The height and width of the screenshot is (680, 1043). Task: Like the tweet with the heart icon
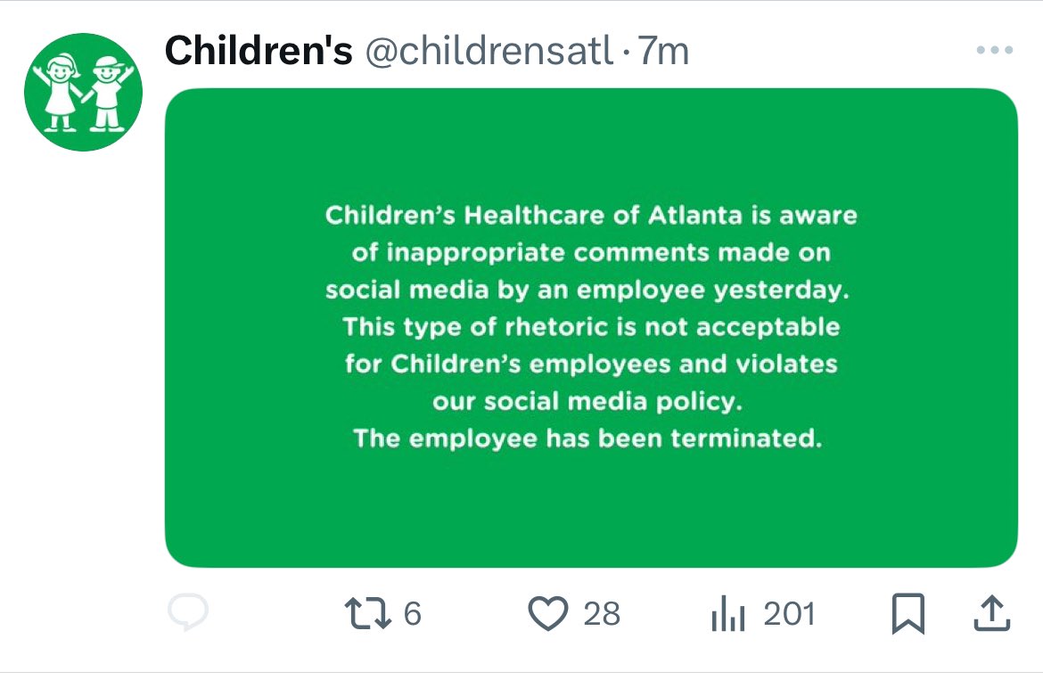pos(548,613)
